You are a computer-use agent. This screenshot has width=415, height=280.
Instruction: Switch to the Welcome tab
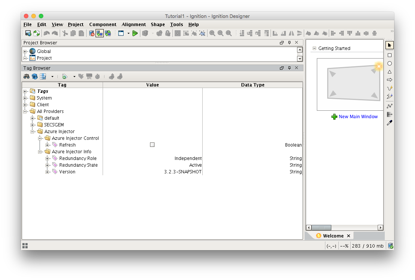coord(333,236)
